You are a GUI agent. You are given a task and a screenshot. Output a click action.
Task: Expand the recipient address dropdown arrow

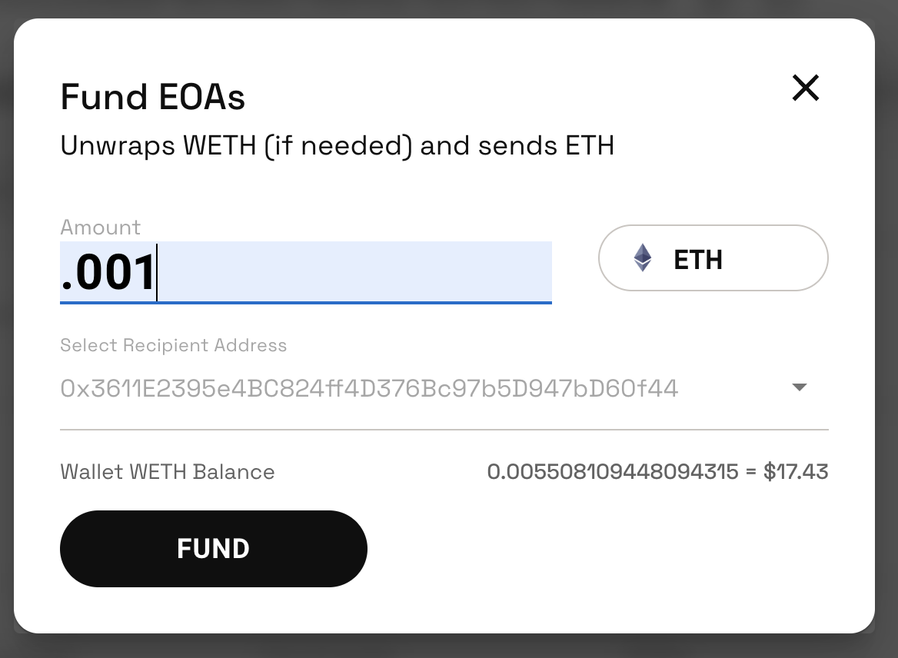coord(800,387)
